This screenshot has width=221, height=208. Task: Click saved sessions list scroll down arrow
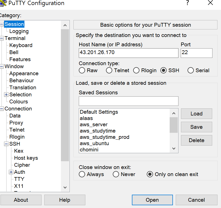pos(174,148)
